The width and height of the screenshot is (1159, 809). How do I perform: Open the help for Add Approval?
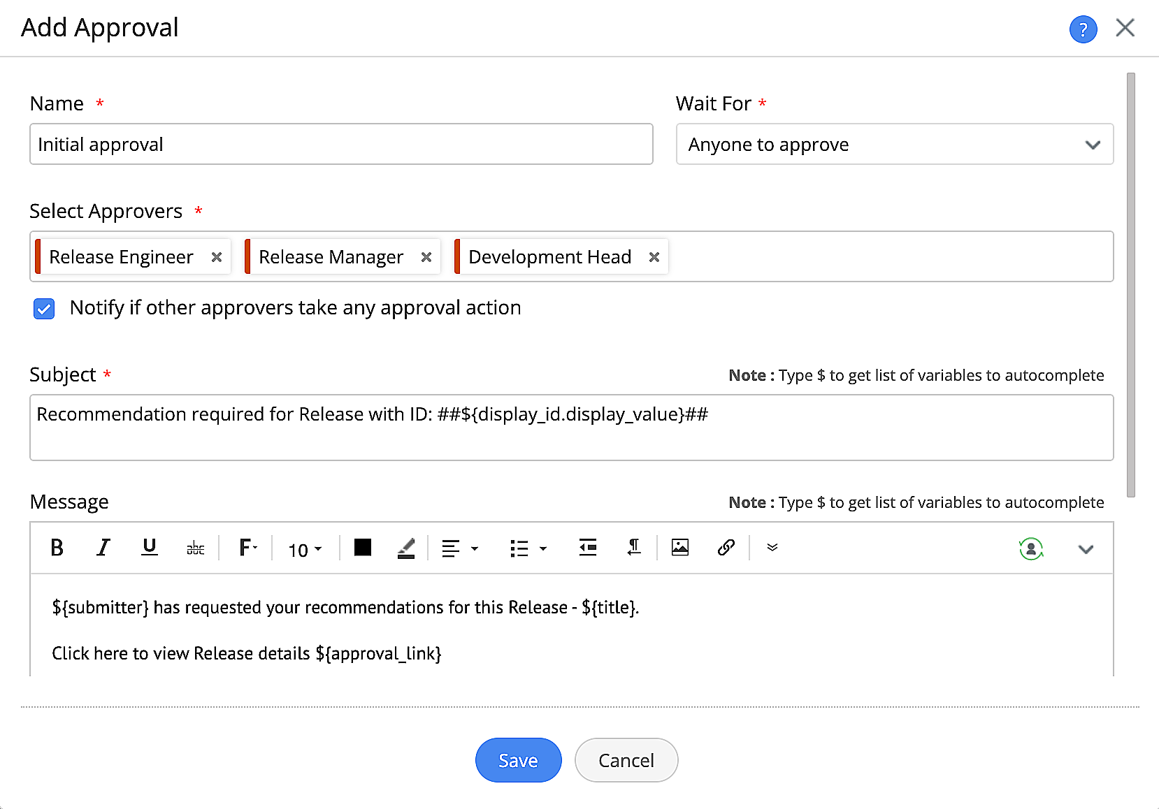(1083, 29)
